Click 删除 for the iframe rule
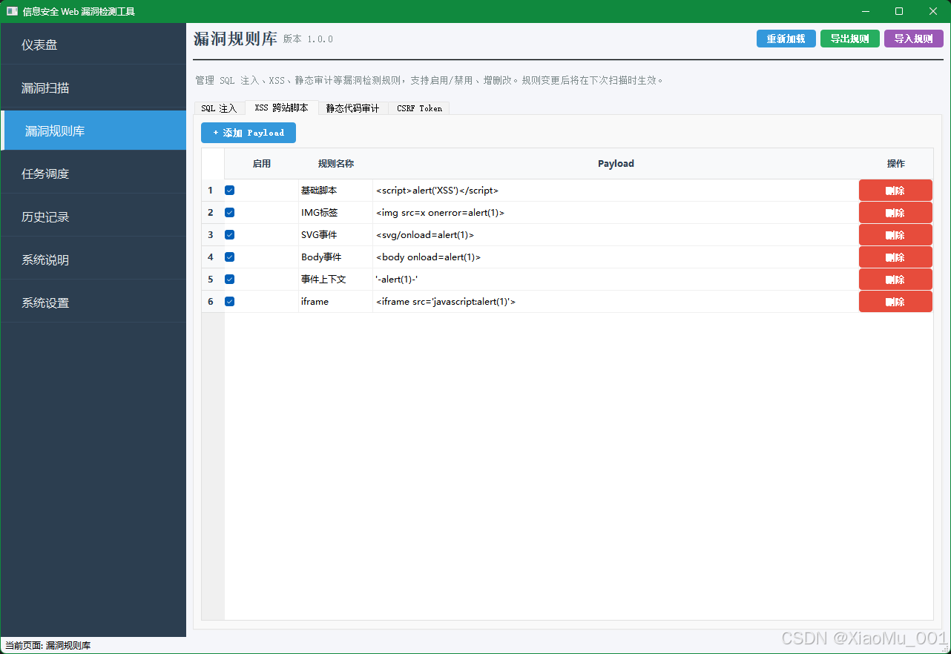 (895, 302)
